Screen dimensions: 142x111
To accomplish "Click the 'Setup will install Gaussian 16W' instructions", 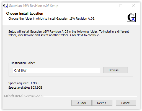I will click(69, 33).
